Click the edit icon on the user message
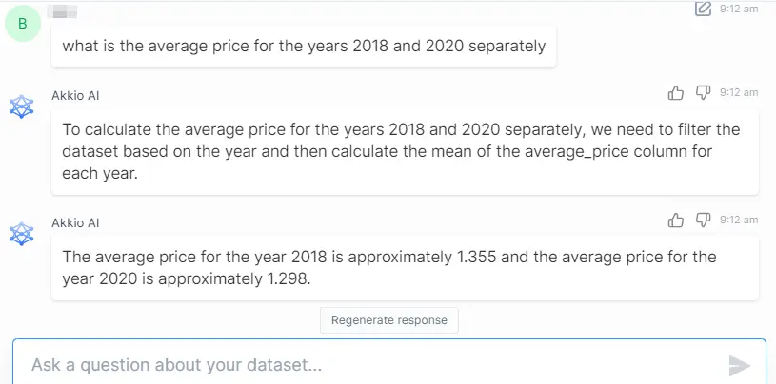 [x=703, y=9]
